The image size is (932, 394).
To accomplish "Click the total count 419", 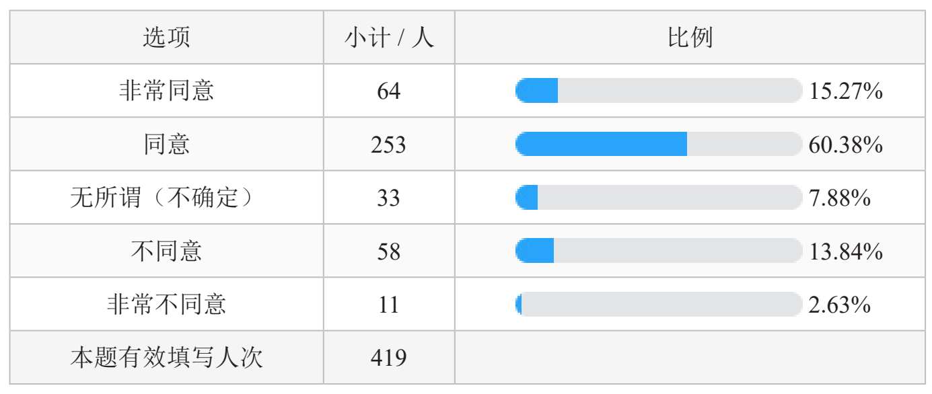I will click(388, 358).
